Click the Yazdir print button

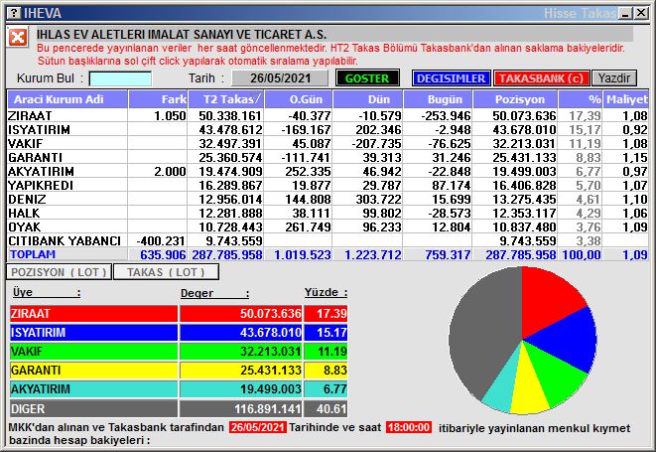(x=614, y=78)
